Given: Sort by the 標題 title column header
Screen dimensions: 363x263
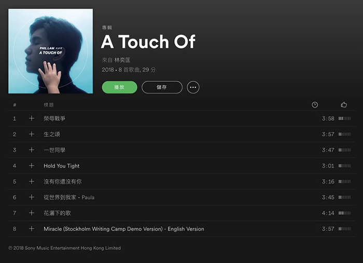Looking at the screenshot, I should (x=49, y=105).
